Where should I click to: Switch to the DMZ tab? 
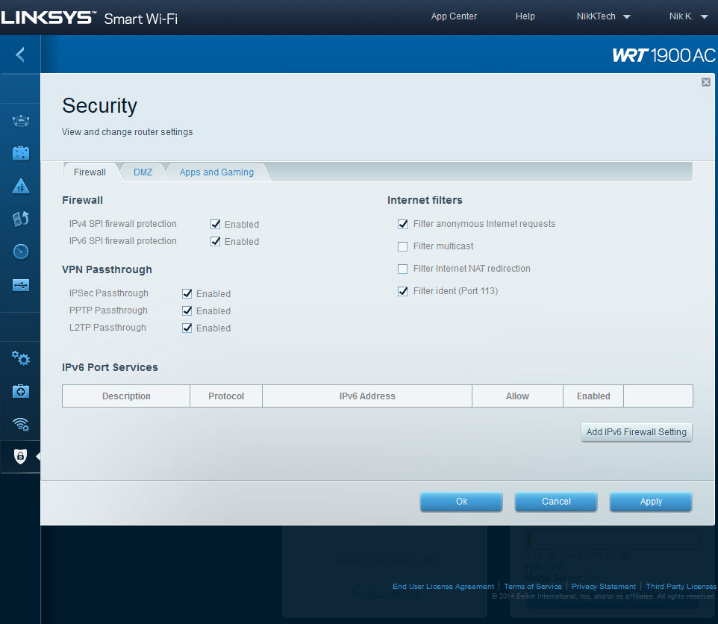pos(143,172)
